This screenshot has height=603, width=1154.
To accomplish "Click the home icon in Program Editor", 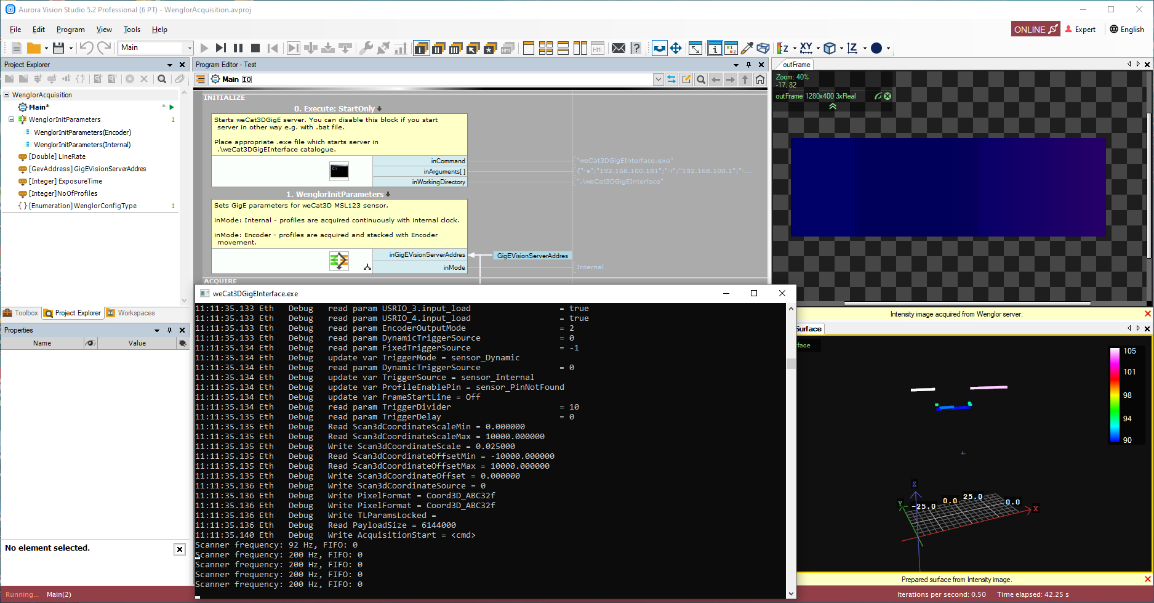I will (x=760, y=79).
